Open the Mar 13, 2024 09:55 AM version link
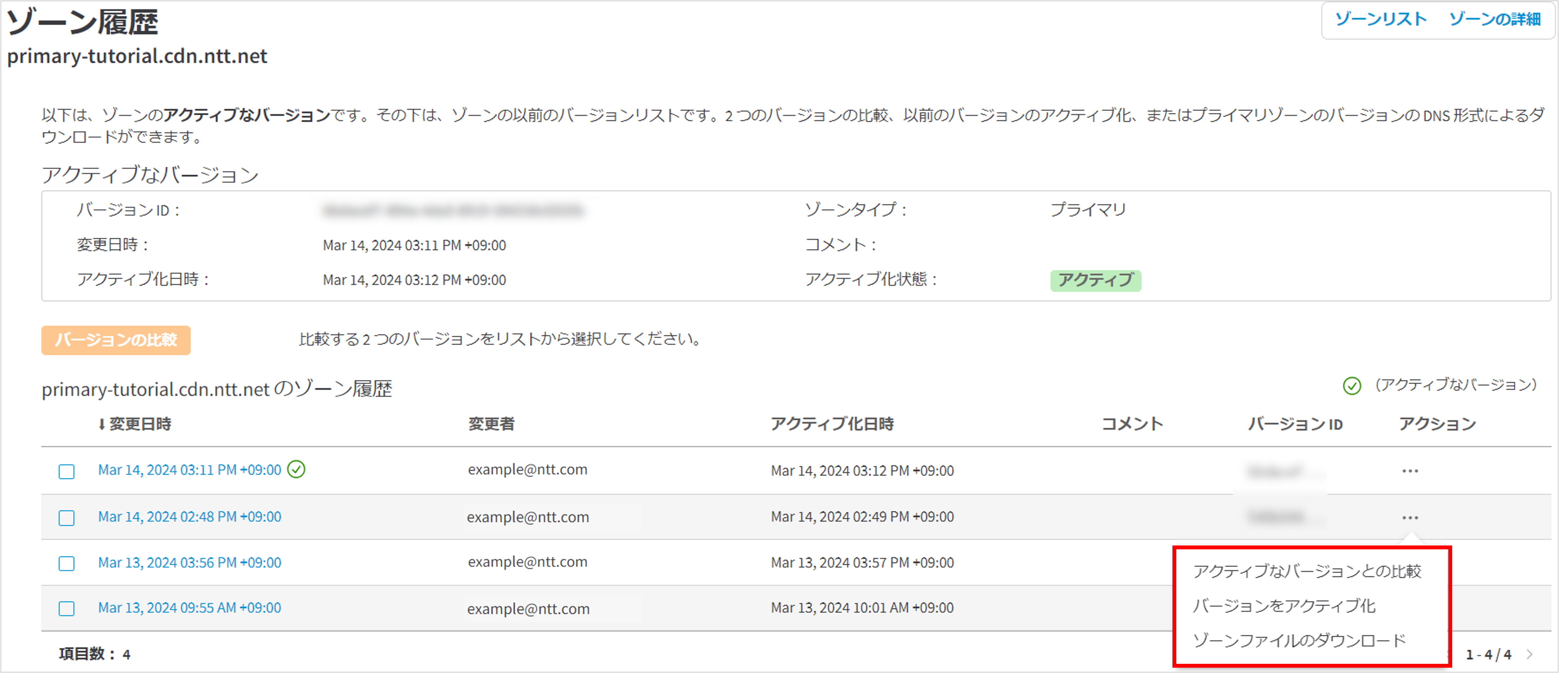Image resolution: width=1559 pixels, height=673 pixels. pos(190,608)
